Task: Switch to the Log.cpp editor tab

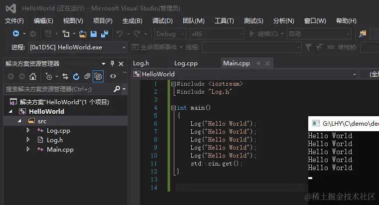Action: point(186,63)
